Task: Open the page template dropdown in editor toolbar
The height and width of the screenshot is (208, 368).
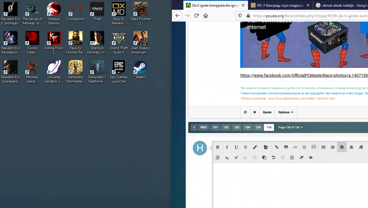Action: [x=266, y=147]
